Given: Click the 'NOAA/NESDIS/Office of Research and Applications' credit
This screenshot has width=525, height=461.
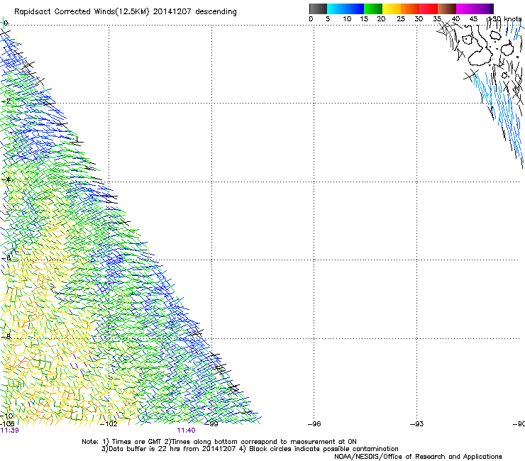Looking at the screenshot, I should tap(418, 457).
